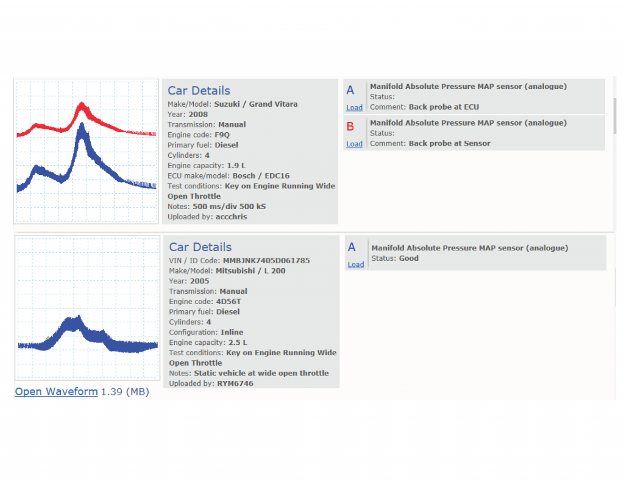624x479 pixels.
Task: Load channel A for the Suzuki Grand Vitara
Action: tap(354, 107)
